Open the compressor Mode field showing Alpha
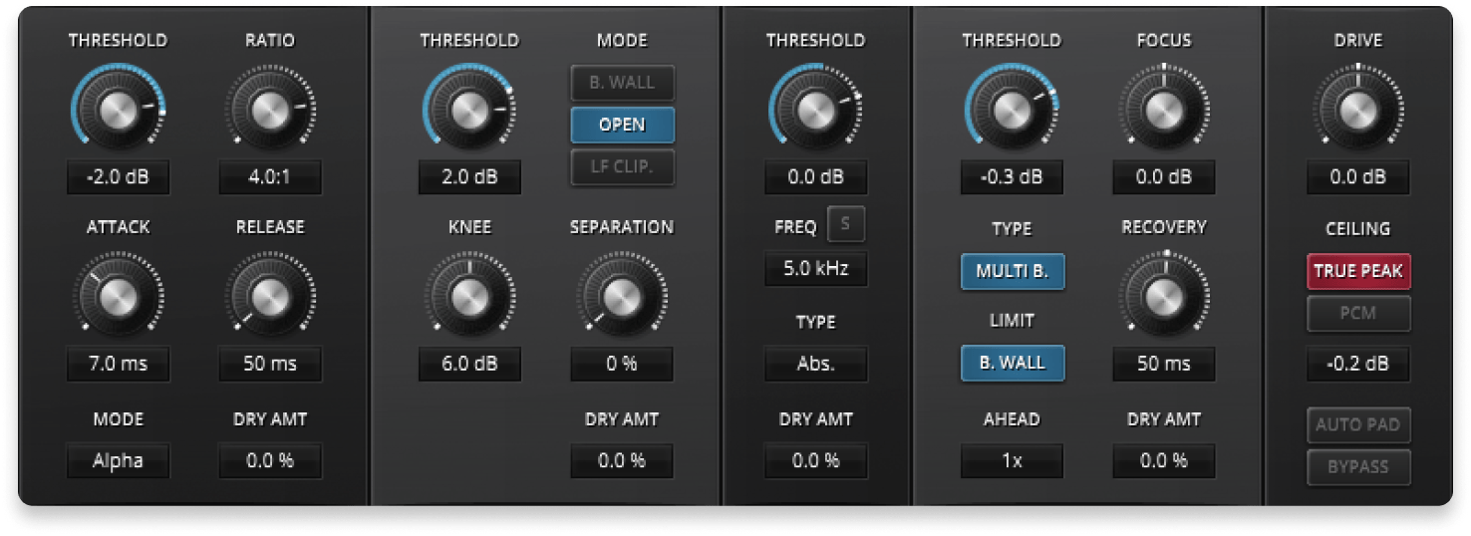Viewport: 1471px width, 536px height. [x=118, y=461]
